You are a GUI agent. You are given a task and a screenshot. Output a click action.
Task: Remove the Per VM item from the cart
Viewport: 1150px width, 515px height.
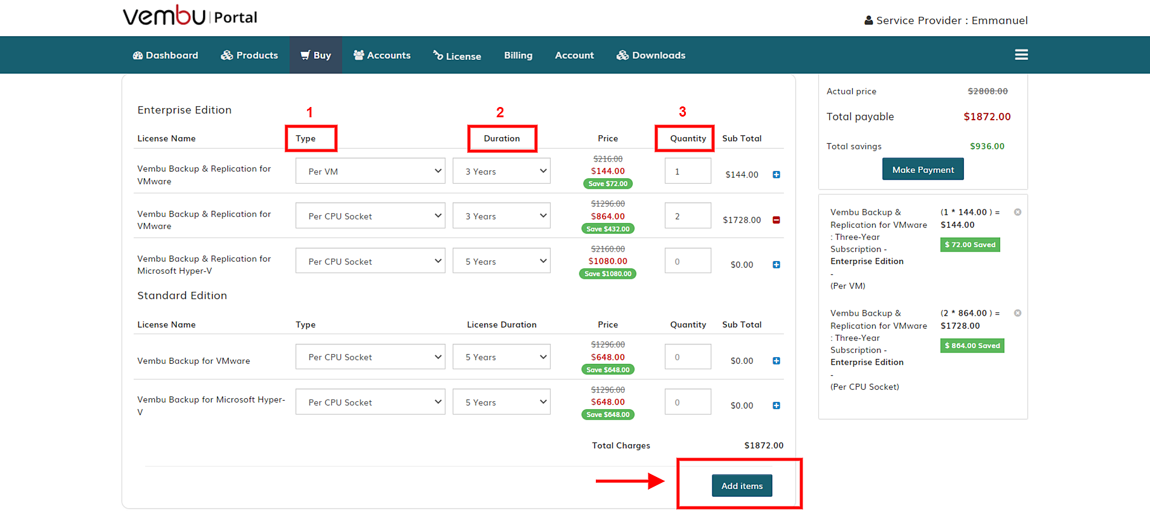click(x=1018, y=212)
